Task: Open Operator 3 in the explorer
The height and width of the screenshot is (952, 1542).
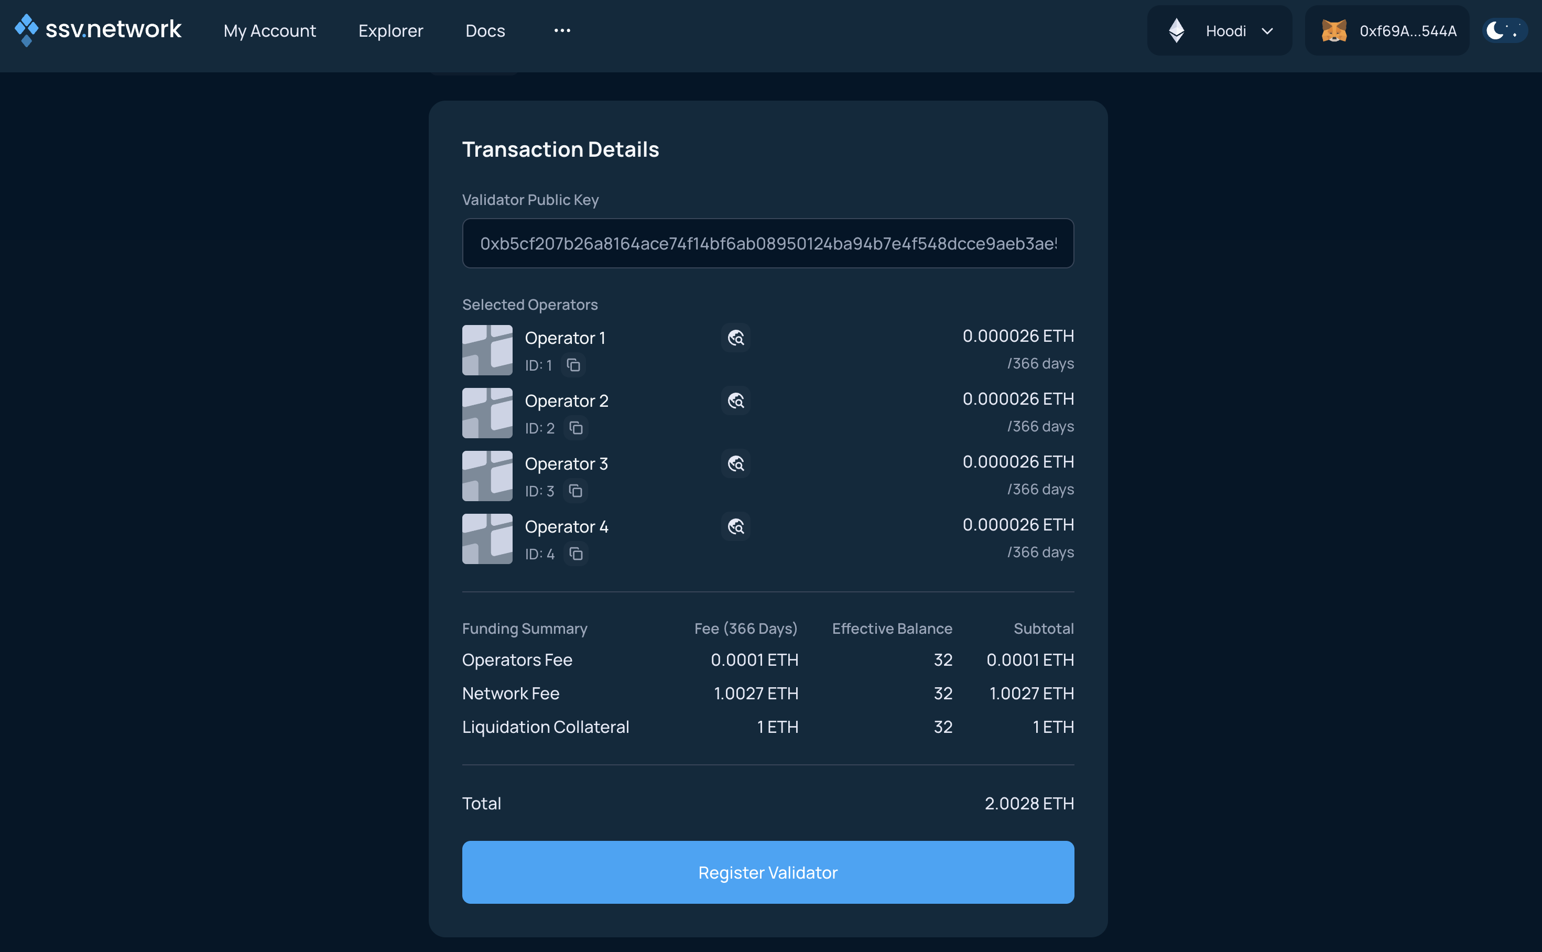Action: coord(736,463)
